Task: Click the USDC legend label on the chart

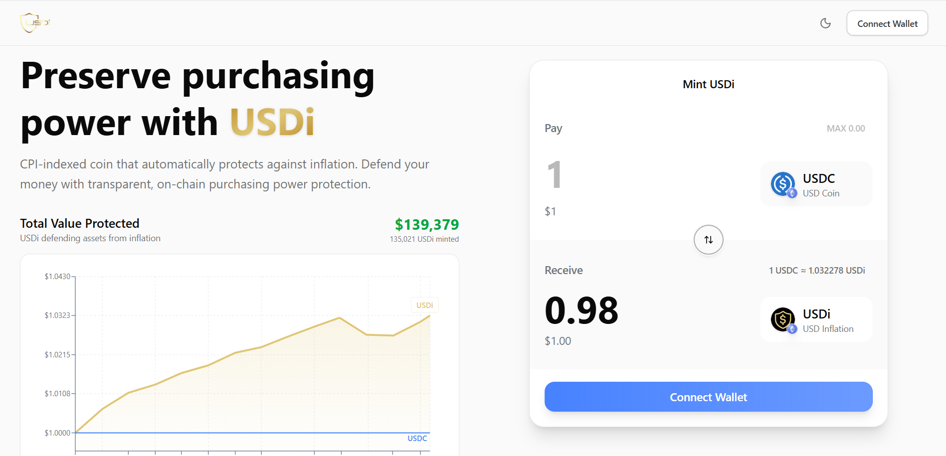Action: [x=417, y=439]
